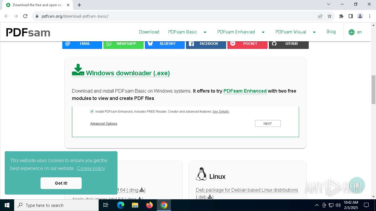
Task: Select the 'en' language option
Action: tap(360, 32)
